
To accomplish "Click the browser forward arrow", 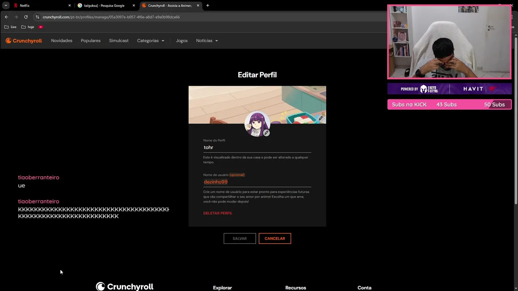I will (x=16, y=17).
